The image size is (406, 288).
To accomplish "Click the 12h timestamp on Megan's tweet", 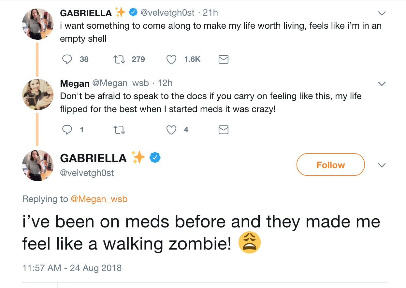I will (165, 83).
